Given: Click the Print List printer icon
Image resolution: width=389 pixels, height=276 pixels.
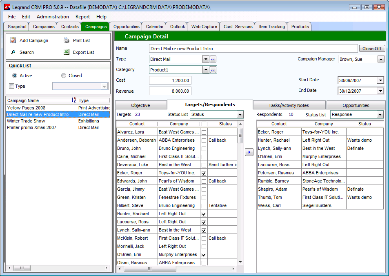Looking at the screenshot, I should click(66, 40).
